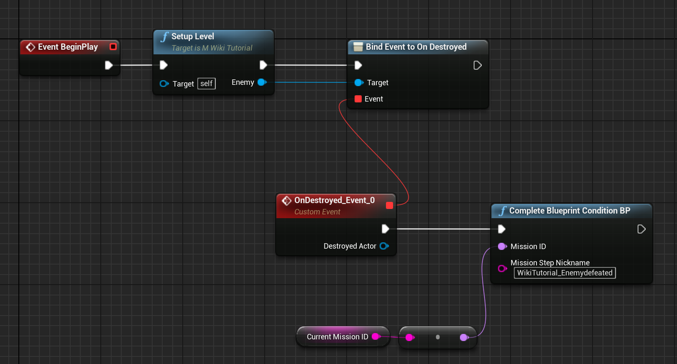Click the Enemy output pin on Setup Level

[262, 82]
